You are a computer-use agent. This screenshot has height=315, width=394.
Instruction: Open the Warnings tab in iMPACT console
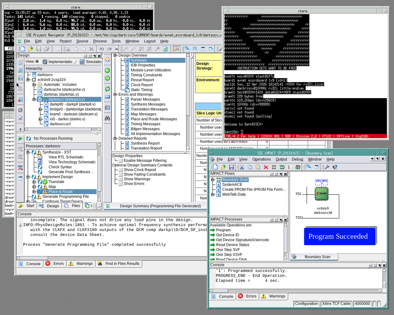273,296
